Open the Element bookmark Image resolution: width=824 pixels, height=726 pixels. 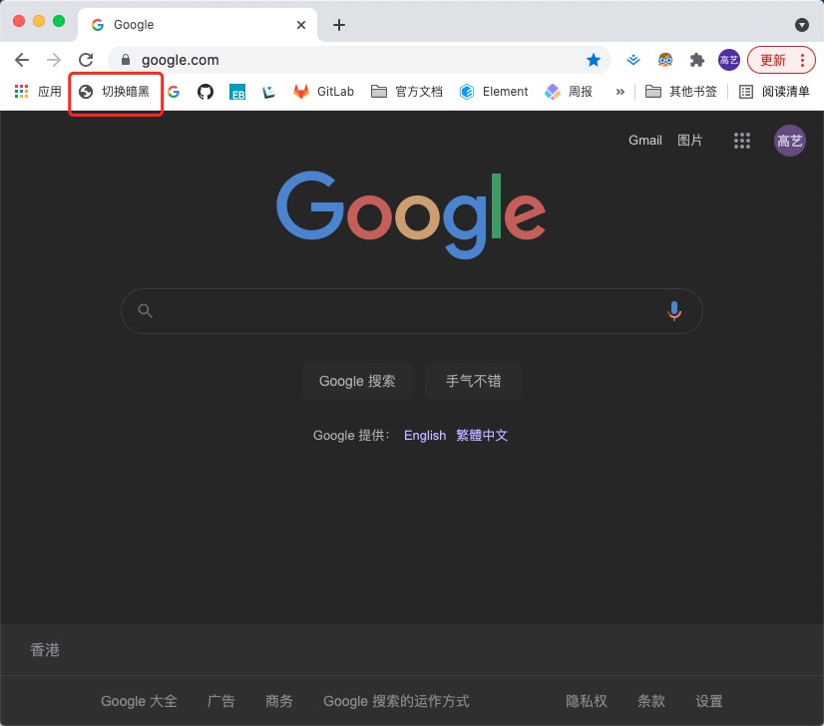tap(494, 92)
